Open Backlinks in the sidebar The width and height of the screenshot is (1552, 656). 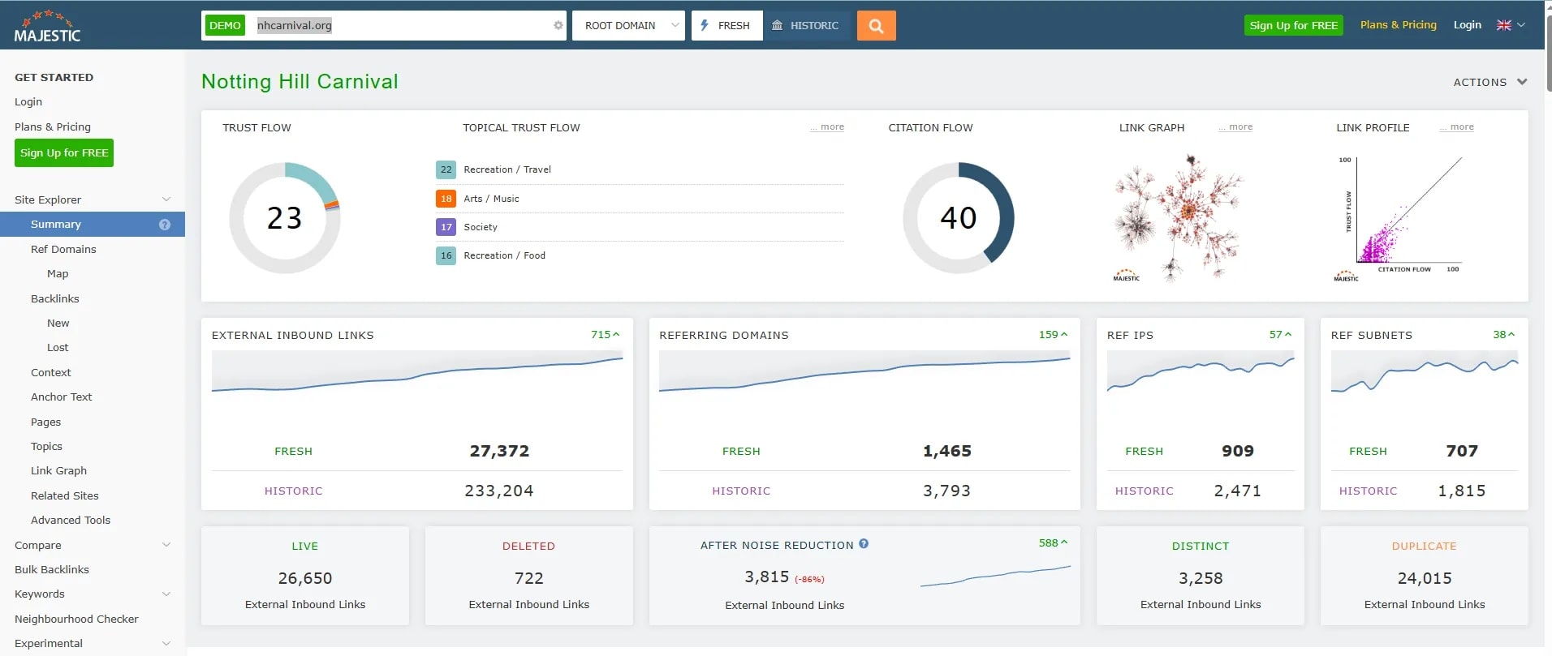(54, 298)
